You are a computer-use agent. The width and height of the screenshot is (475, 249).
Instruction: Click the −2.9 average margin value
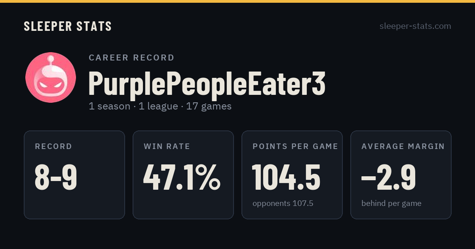[389, 177]
